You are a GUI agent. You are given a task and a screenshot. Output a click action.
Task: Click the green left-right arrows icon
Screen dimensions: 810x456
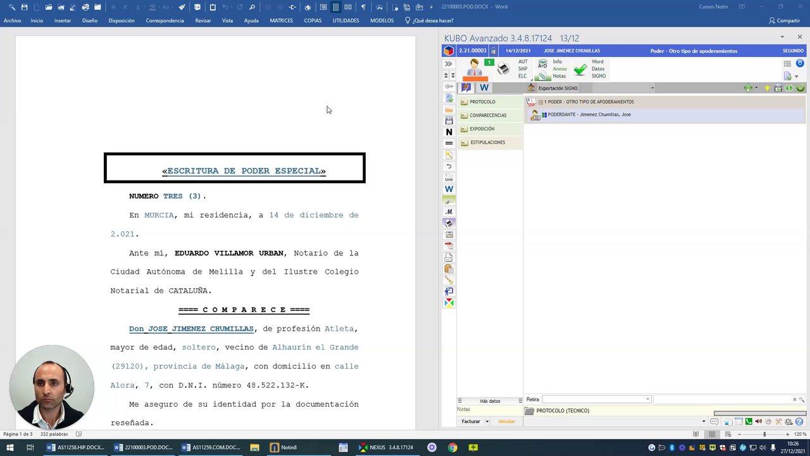pos(789,88)
